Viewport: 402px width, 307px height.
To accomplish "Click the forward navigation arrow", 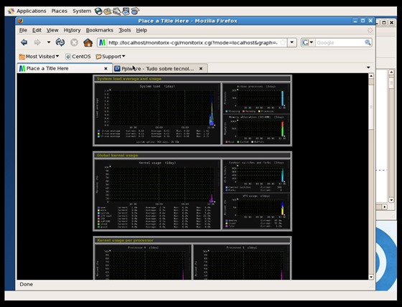I will click(37, 42).
